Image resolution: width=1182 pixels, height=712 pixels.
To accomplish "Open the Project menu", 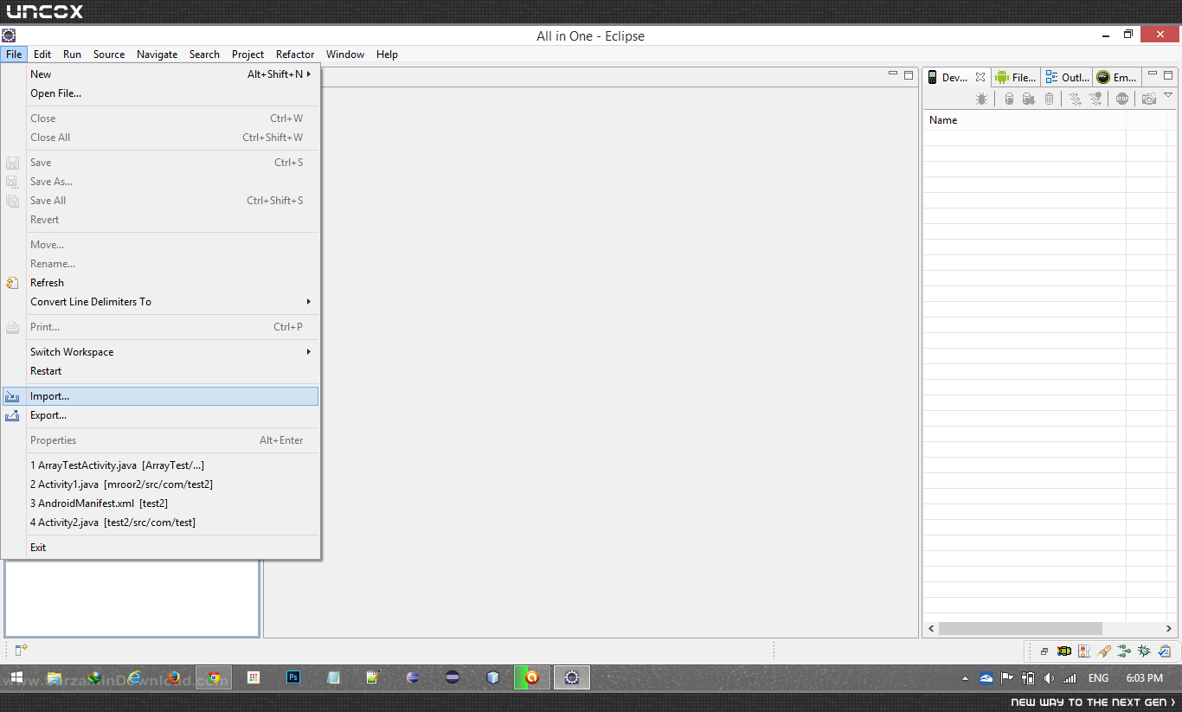I will pyautogui.click(x=248, y=55).
